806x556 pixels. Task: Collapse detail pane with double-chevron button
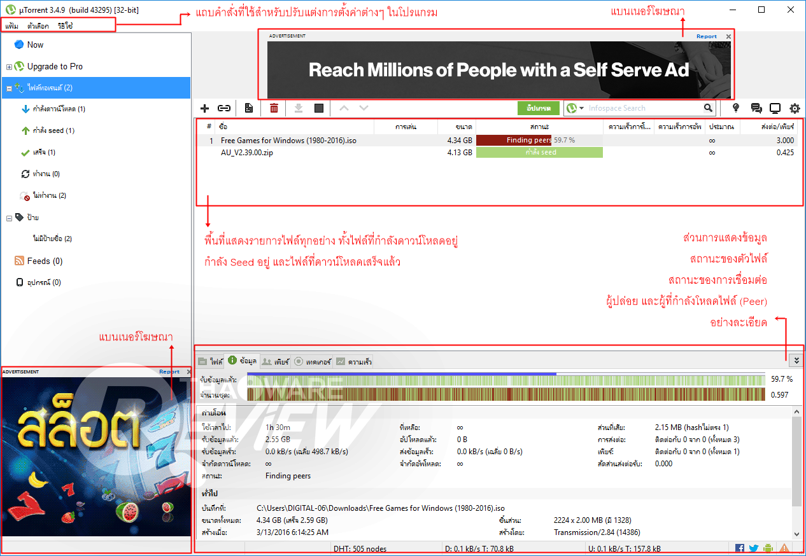(796, 361)
